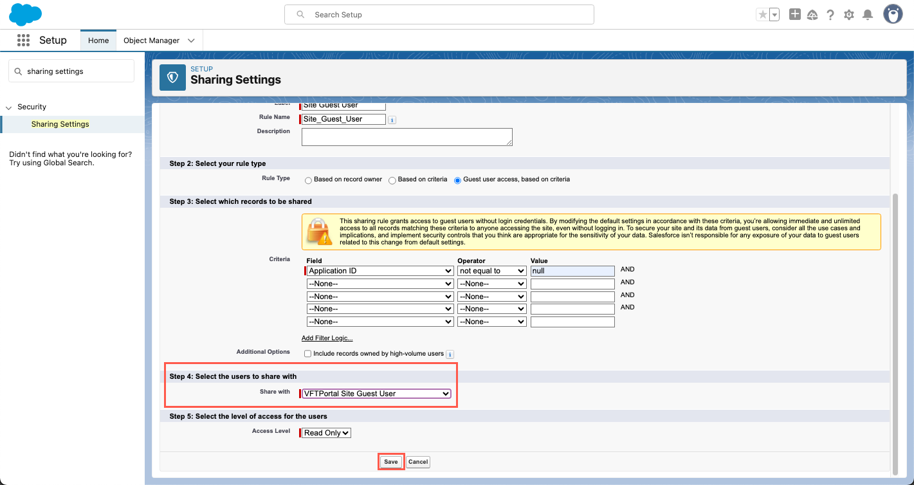Click the user profile avatar
Screen dimensions: 914x485
click(x=893, y=14)
